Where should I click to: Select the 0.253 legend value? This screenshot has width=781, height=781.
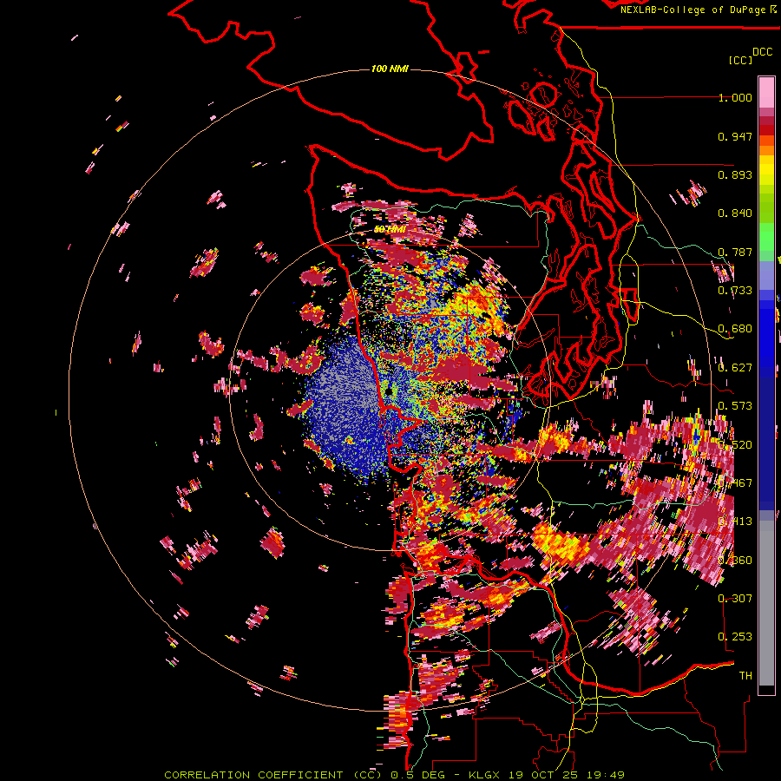coord(735,637)
